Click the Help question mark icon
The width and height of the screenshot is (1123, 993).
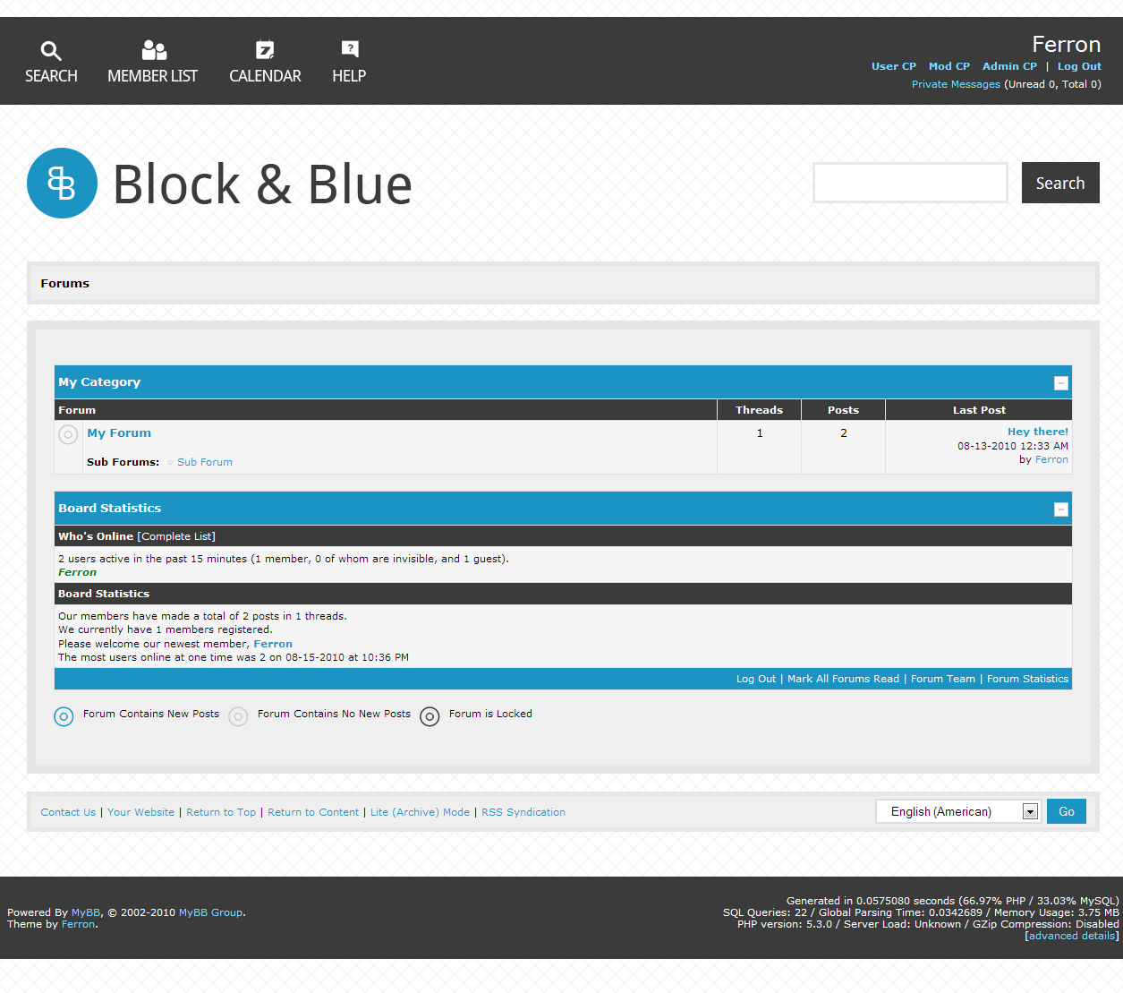tap(350, 49)
